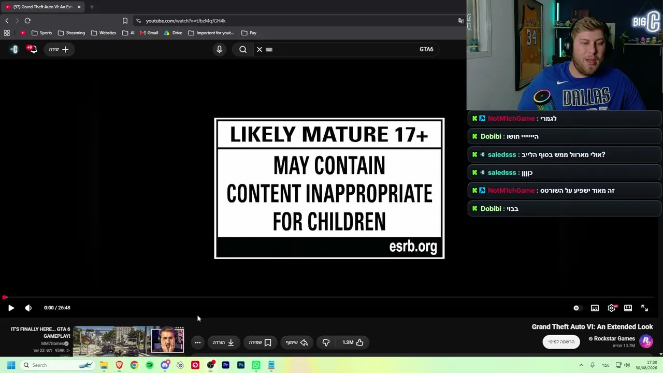
Task: Open Adobe Photoshop from the taskbar
Action: tap(241, 365)
